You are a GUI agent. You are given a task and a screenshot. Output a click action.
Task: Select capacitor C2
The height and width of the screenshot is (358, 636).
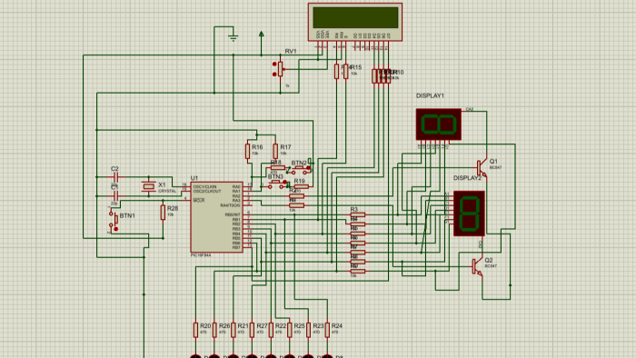coord(115,177)
